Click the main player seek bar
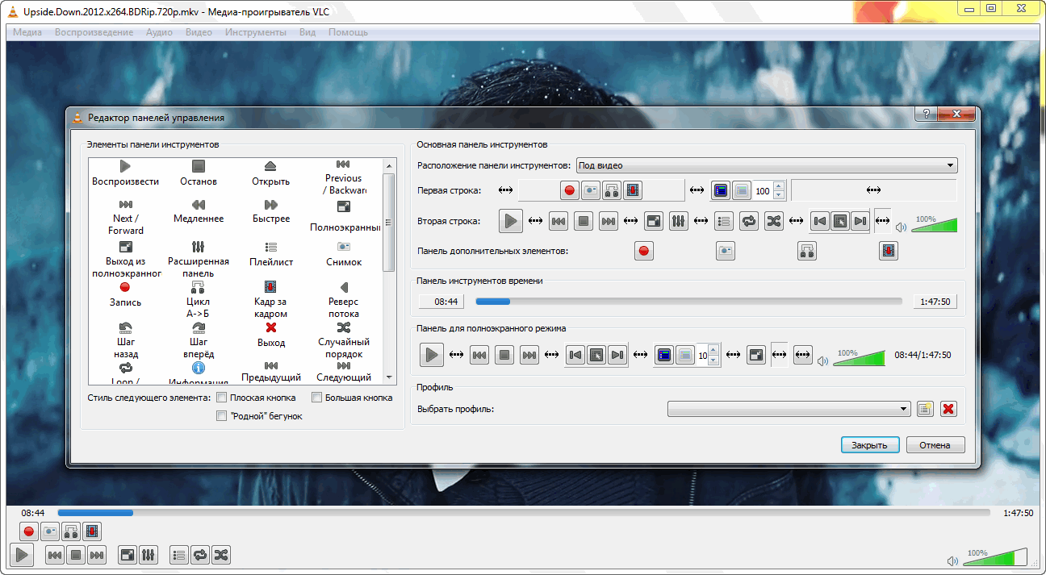Image resolution: width=1046 pixels, height=575 pixels. pyautogui.click(x=523, y=512)
